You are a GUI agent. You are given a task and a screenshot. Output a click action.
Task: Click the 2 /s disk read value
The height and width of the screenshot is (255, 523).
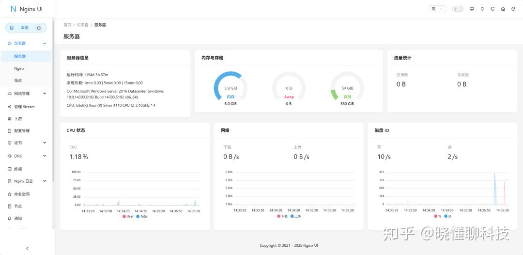[x=453, y=157]
